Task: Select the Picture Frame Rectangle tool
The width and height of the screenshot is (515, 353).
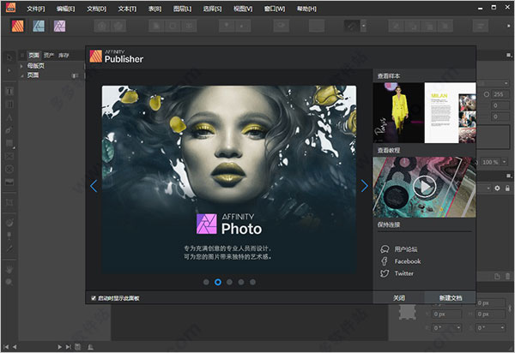Action: tap(9, 156)
